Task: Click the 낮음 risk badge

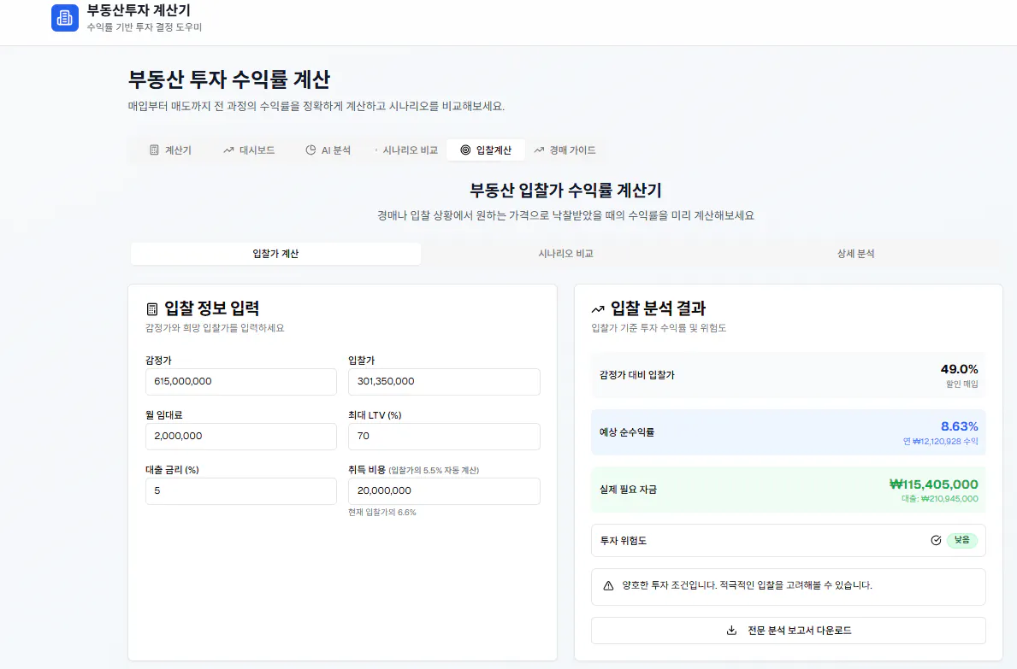Action: (962, 540)
